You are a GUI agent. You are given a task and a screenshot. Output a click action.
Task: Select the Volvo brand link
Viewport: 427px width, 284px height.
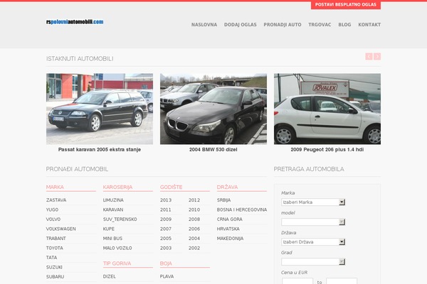(53, 219)
